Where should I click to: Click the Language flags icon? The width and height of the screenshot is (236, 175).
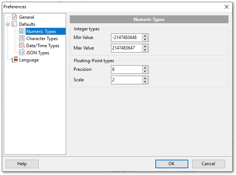pos(15,60)
